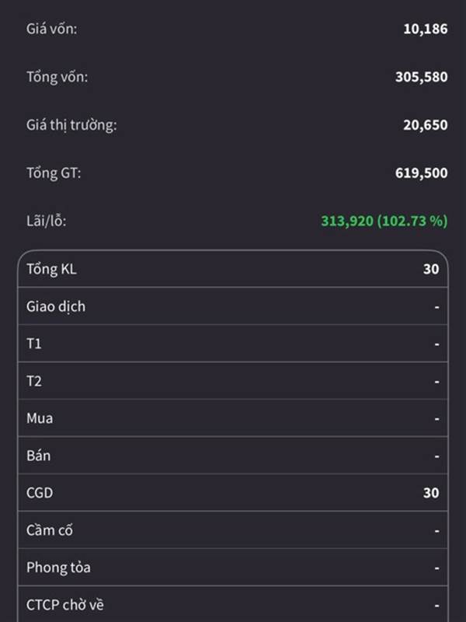Tap the green Lãi/lỗ profit figure
466x622 pixels.
tap(384, 221)
